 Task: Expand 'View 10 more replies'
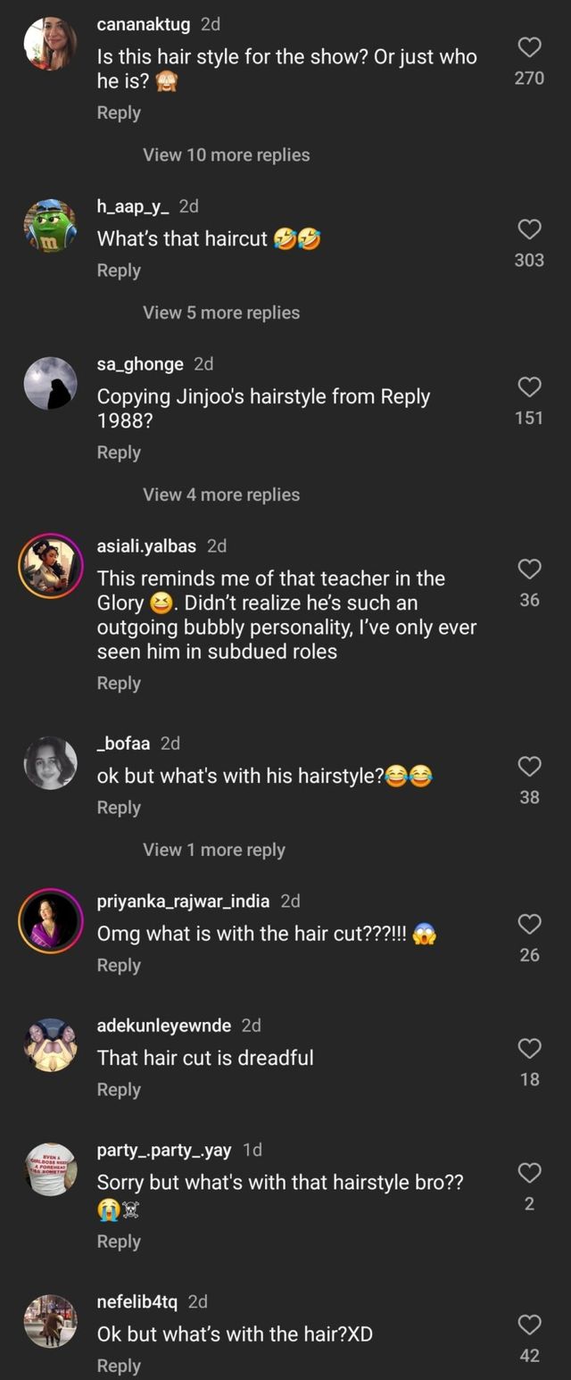pyautogui.click(x=226, y=154)
